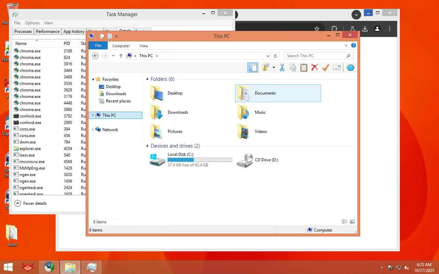Click the File Explorer taskbar icon
Viewport: 439px width, 274px height.
click(70, 267)
